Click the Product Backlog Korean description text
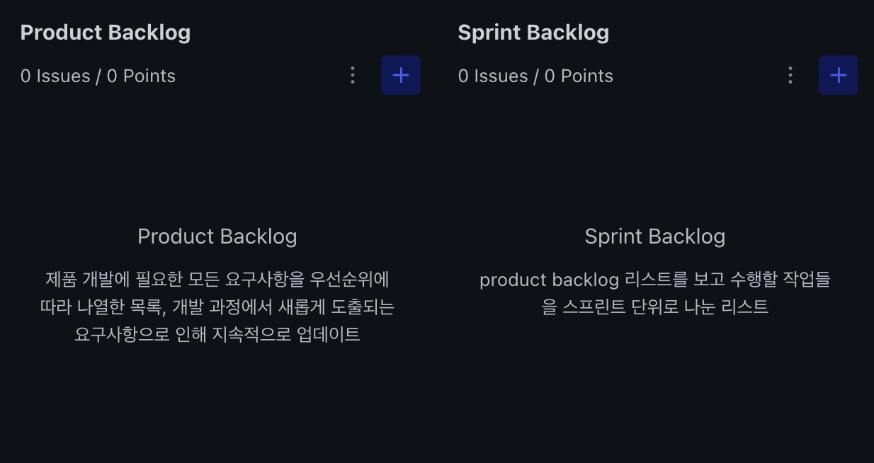Screen dimensions: 874x463 click(217, 307)
